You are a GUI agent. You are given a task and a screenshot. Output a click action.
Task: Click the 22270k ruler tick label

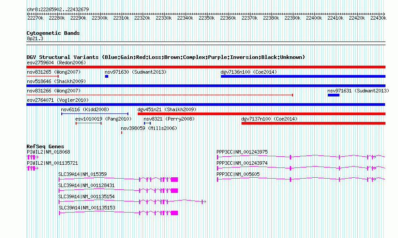(35, 18)
